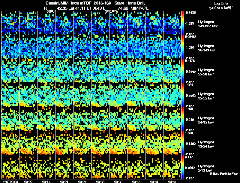Screen dimensions: 240x183
Task: Select the date text '2016-169' in title
Action: (x=102, y=3)
